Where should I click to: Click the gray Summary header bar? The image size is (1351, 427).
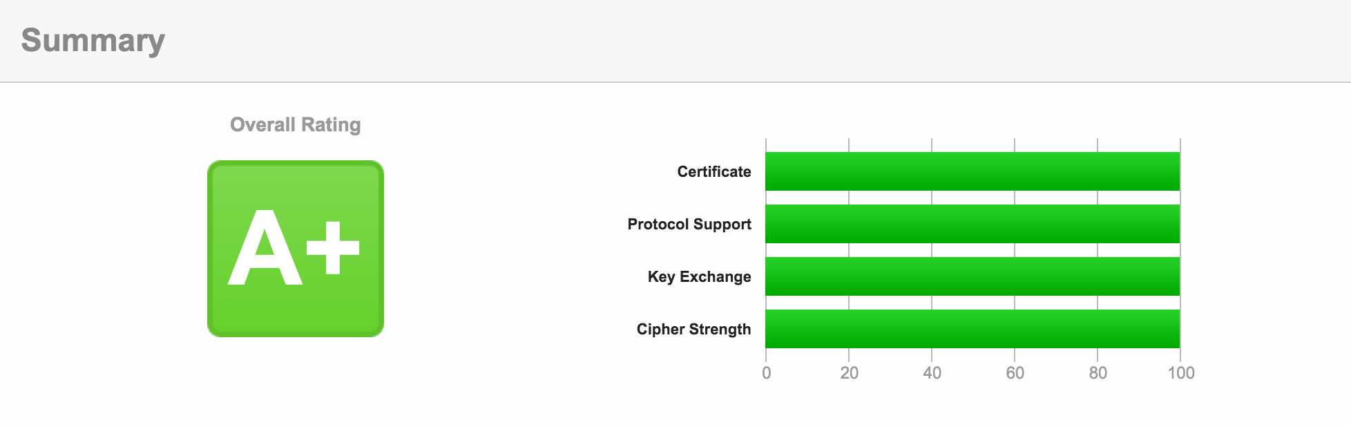(x=691, y=40)
